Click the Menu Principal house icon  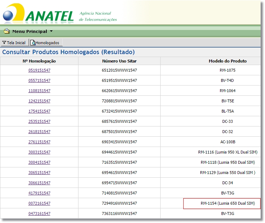click(7, 31)
